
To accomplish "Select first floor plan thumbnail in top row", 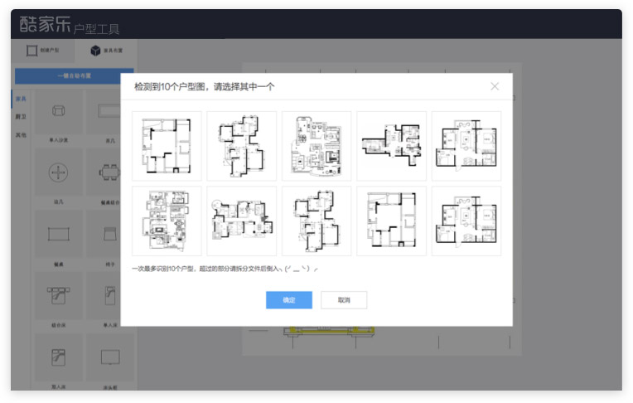I will [x=167, y=146].
